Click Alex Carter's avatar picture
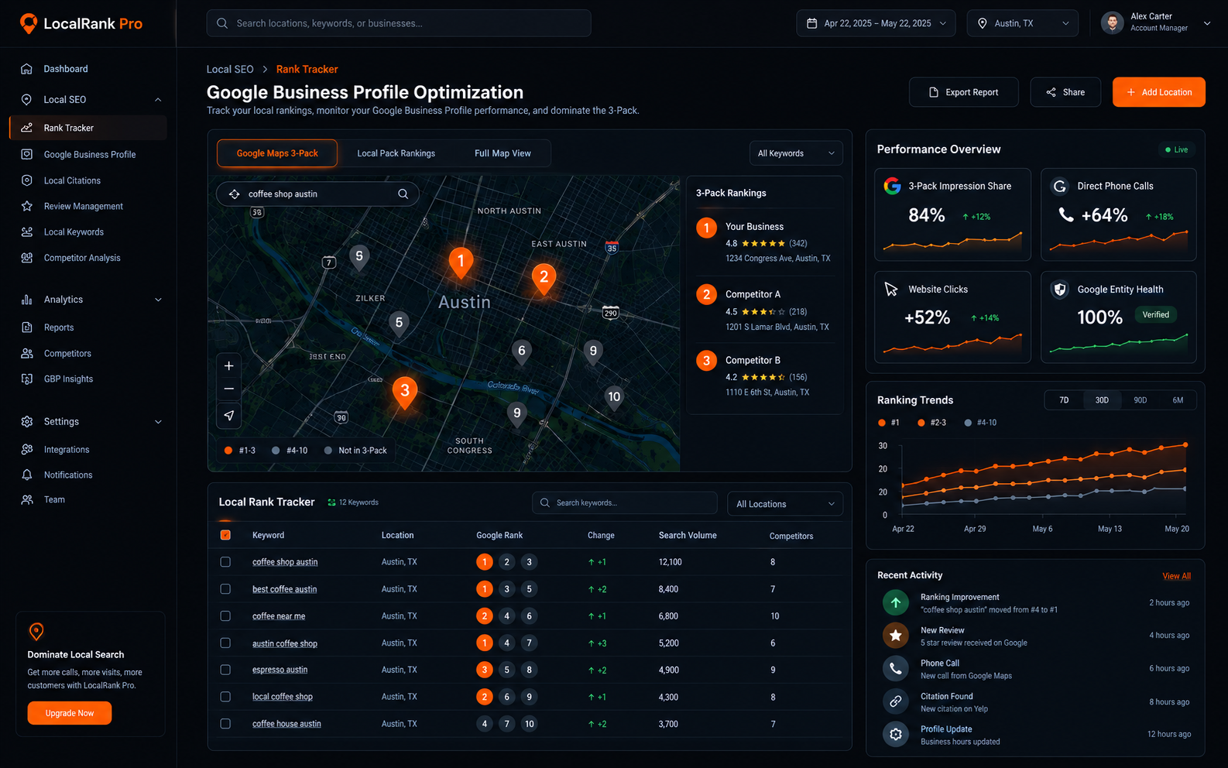The width and height of the screenshot is (1228, 768). click(1113, 23)
